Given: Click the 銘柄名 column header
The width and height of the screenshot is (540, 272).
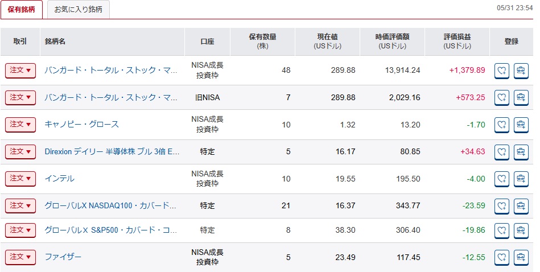Looking at the screenshot, I should (55, 42).
